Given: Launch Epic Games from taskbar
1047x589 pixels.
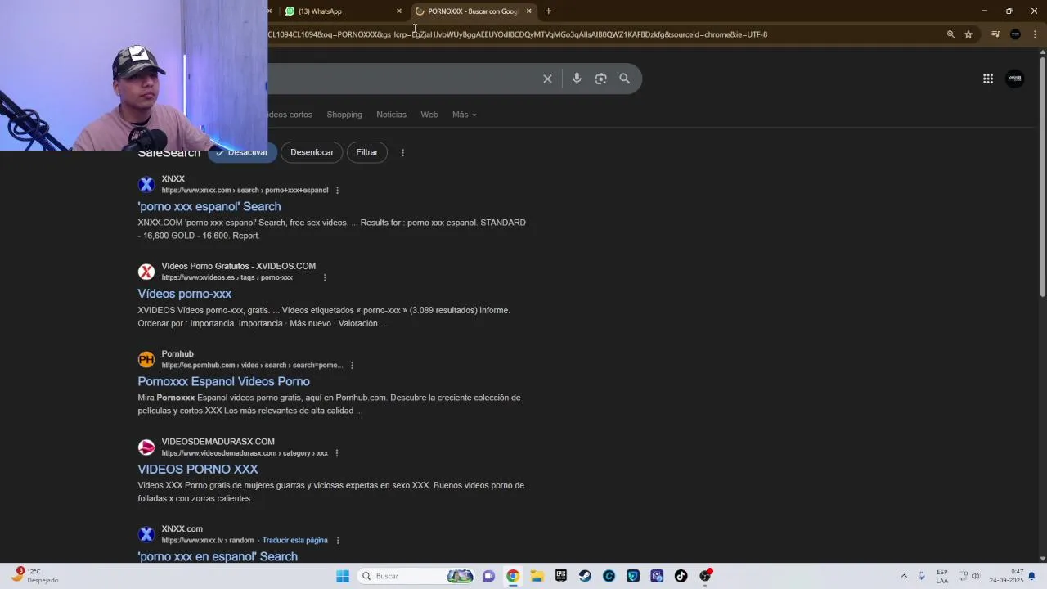Looking at the screenshot, I should pos(561,576).
